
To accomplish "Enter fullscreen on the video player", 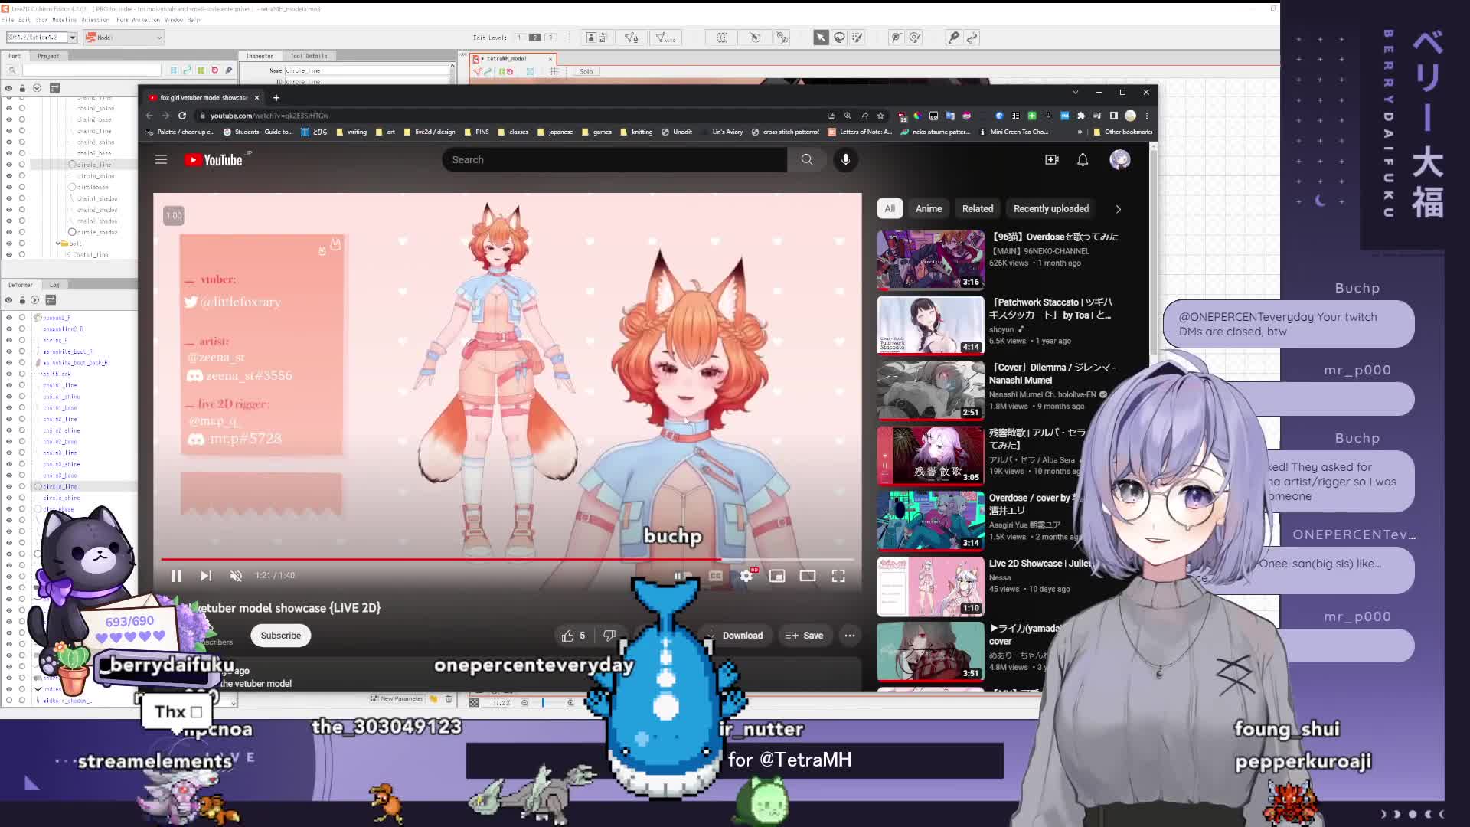I will [838, 576].
